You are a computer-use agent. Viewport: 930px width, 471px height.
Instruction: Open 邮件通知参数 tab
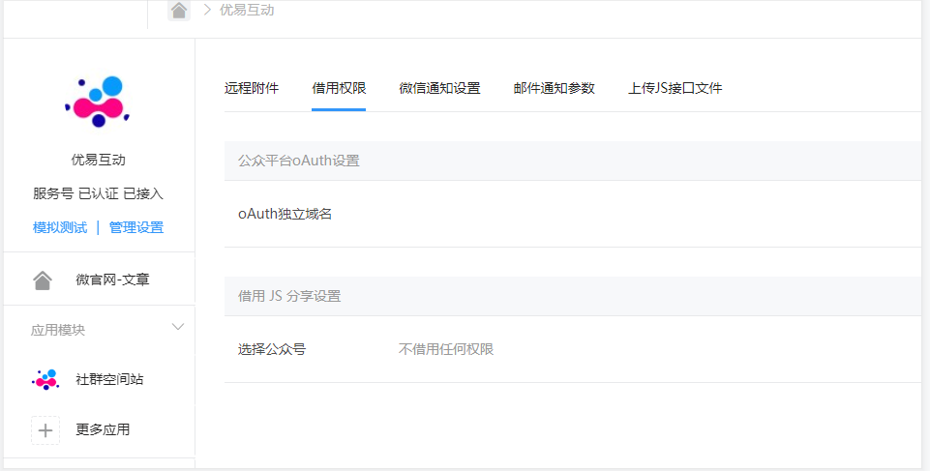(x=554, y=88)
